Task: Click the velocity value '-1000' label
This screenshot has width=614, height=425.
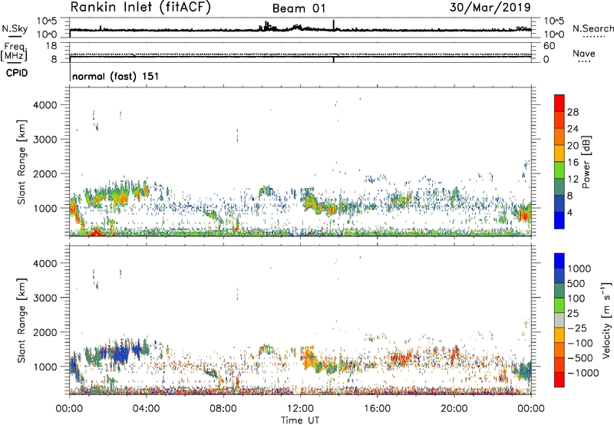Action: click(x=583, y=373)
